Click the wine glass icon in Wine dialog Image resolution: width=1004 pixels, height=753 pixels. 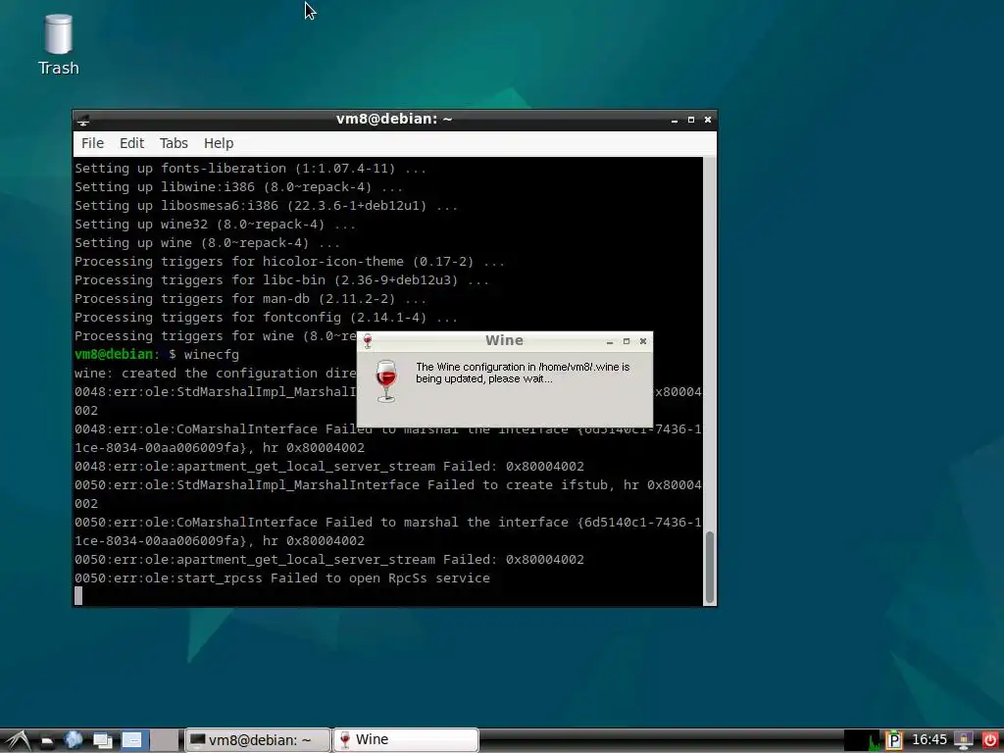click(386, 381)
